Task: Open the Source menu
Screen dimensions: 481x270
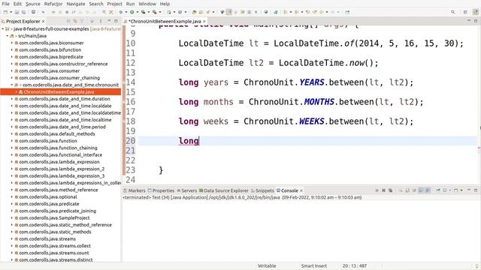Action: point(33,4)
